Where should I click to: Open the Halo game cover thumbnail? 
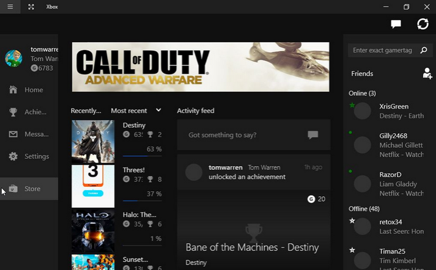(x=93, y=231)
